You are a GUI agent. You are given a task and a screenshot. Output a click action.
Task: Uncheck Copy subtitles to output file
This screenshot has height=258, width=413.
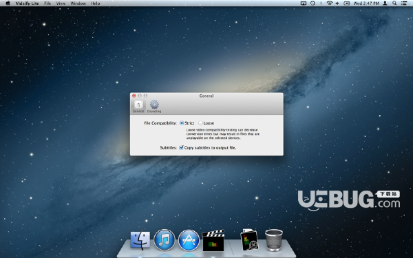(x=181, y=148)
